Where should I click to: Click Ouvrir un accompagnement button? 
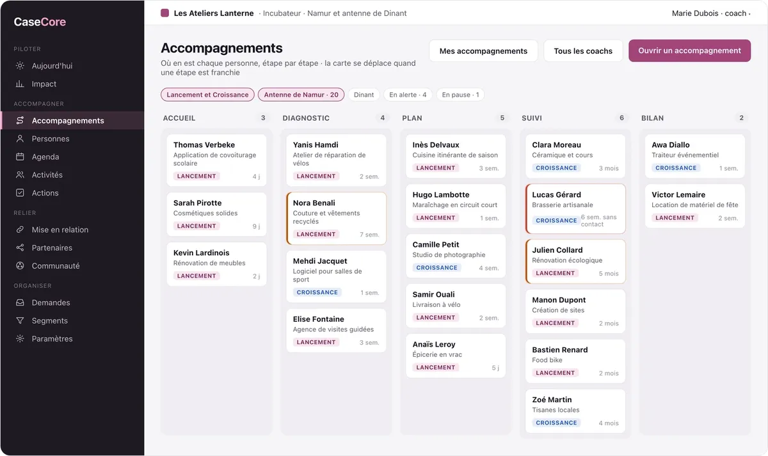tap(689, 51)
